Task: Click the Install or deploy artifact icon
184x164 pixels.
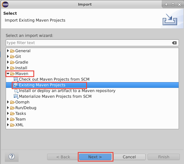Action: pos(16,91)
